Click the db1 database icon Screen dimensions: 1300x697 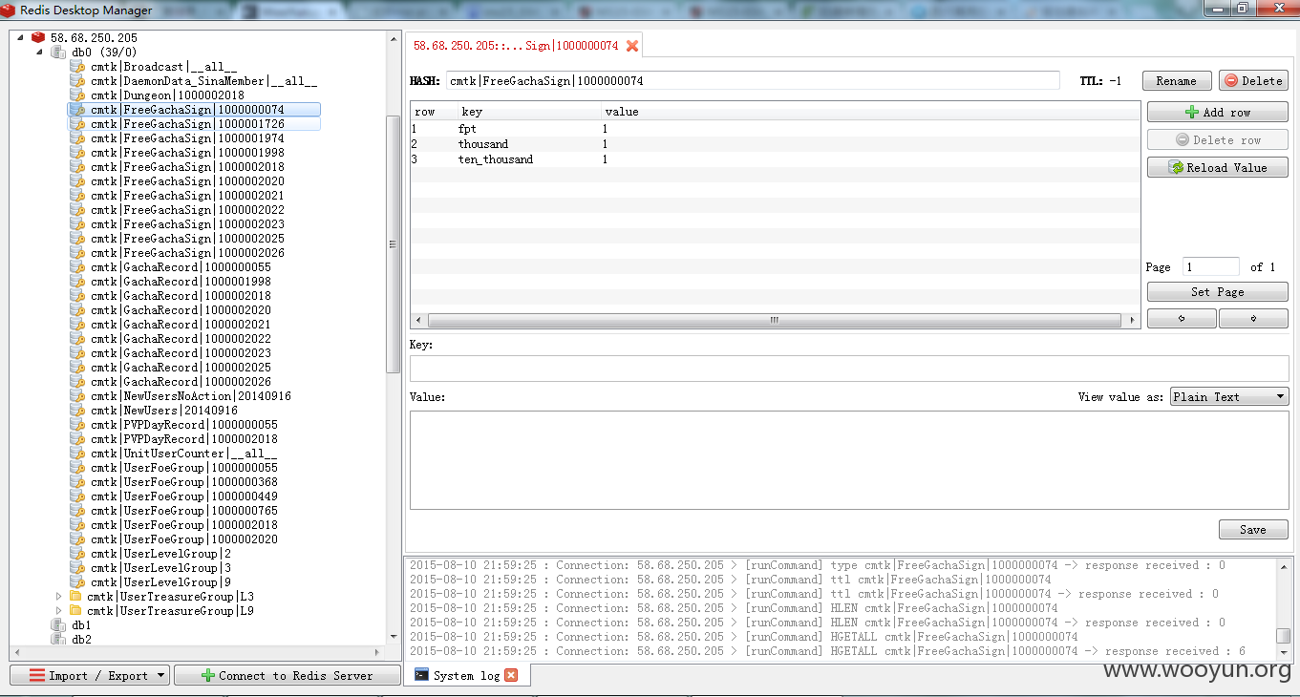coord(58,624)
